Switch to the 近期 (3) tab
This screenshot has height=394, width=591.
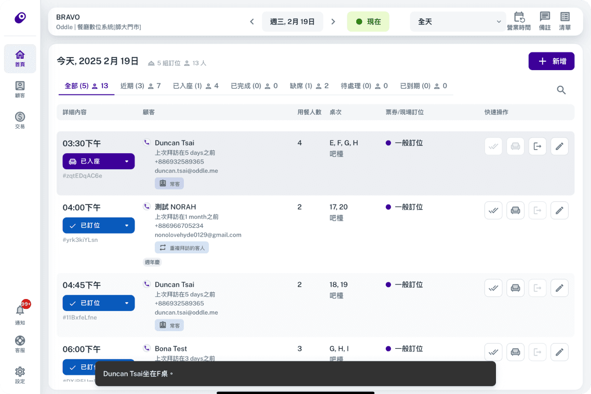[140, 86]
